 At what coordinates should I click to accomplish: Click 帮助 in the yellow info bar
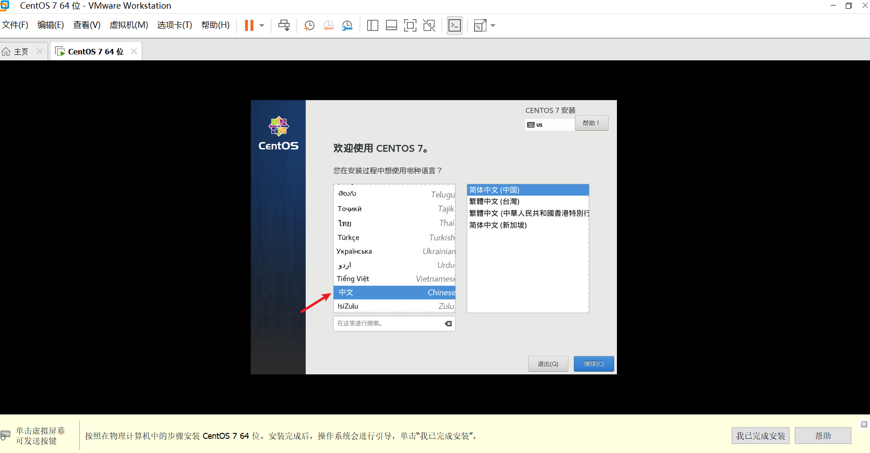coord(823,436)
